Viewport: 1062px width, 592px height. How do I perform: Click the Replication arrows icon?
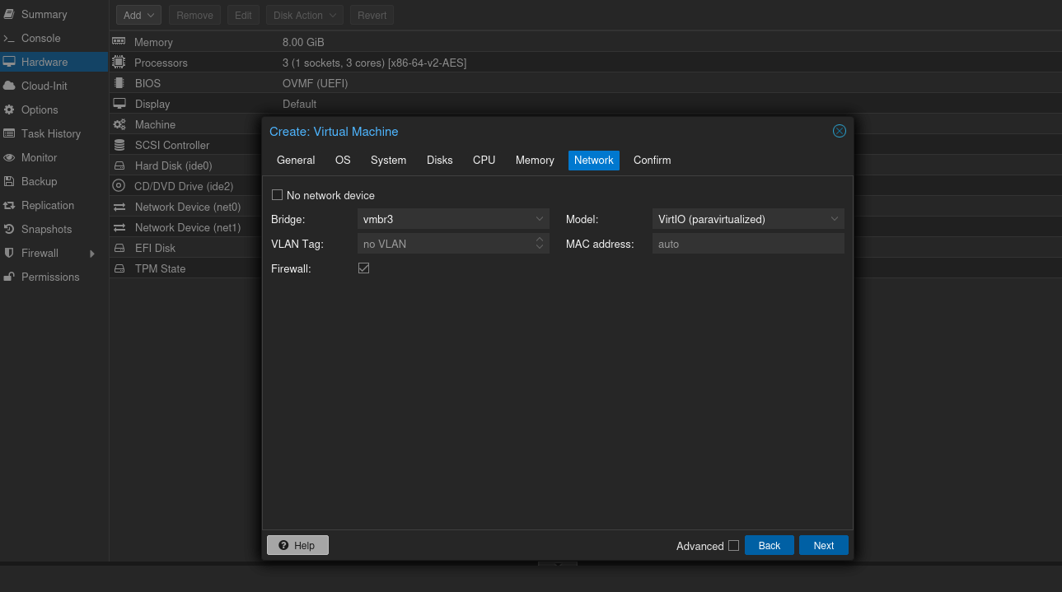click(x=9, y=205)
